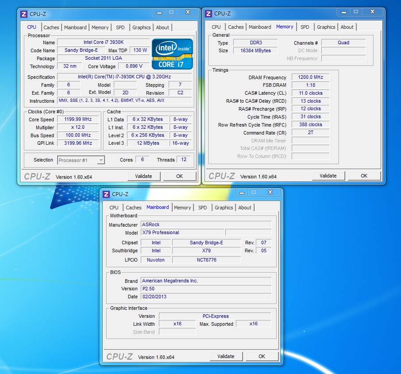Open Graphics tab in the CPU window
Image resolution: width=401 pixels, height=374 pixels.
tap(142, 27)
